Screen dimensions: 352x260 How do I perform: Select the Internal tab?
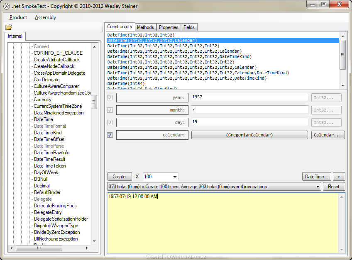tap(15, 36)
